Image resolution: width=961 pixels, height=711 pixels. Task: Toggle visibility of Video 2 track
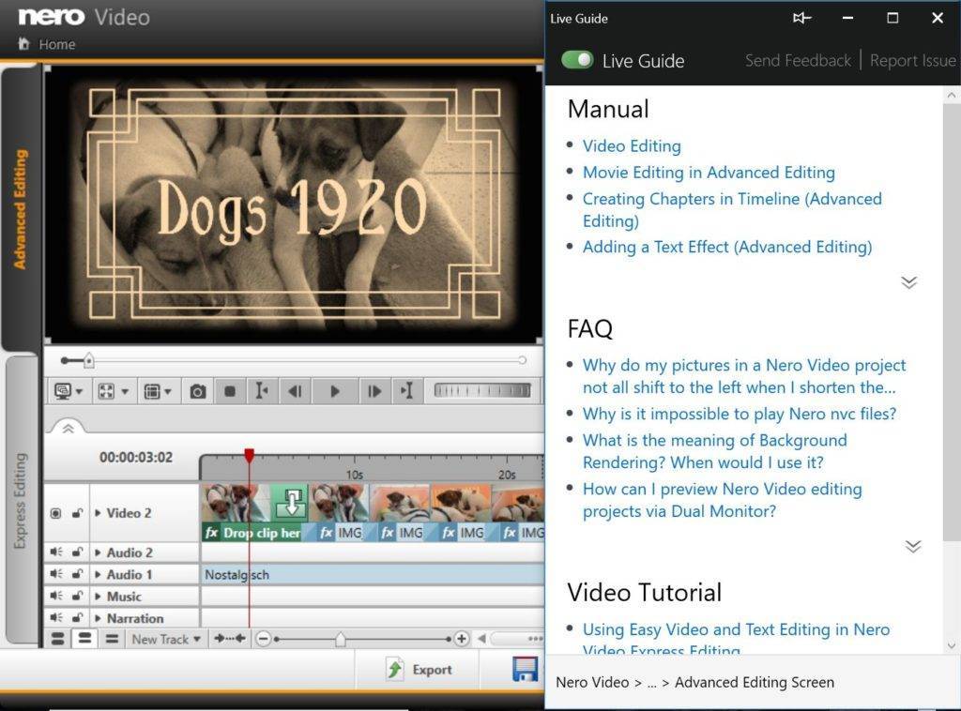point(55,513)
